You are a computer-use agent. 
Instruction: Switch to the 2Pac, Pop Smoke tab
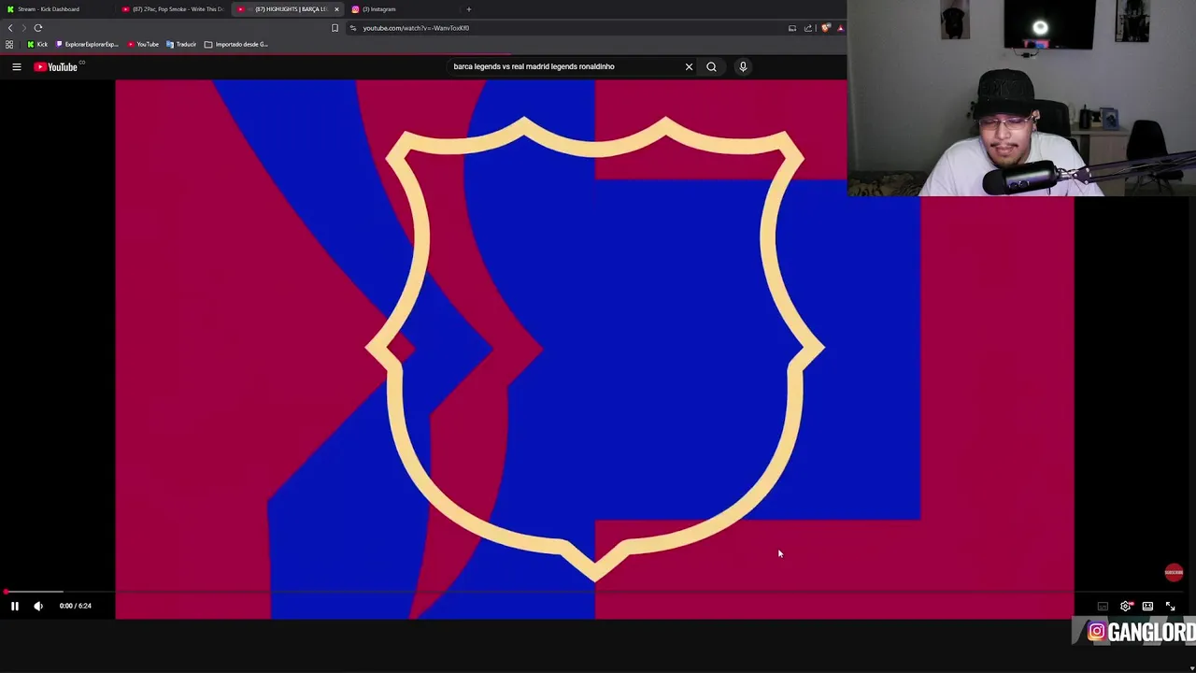click(174, 9)
